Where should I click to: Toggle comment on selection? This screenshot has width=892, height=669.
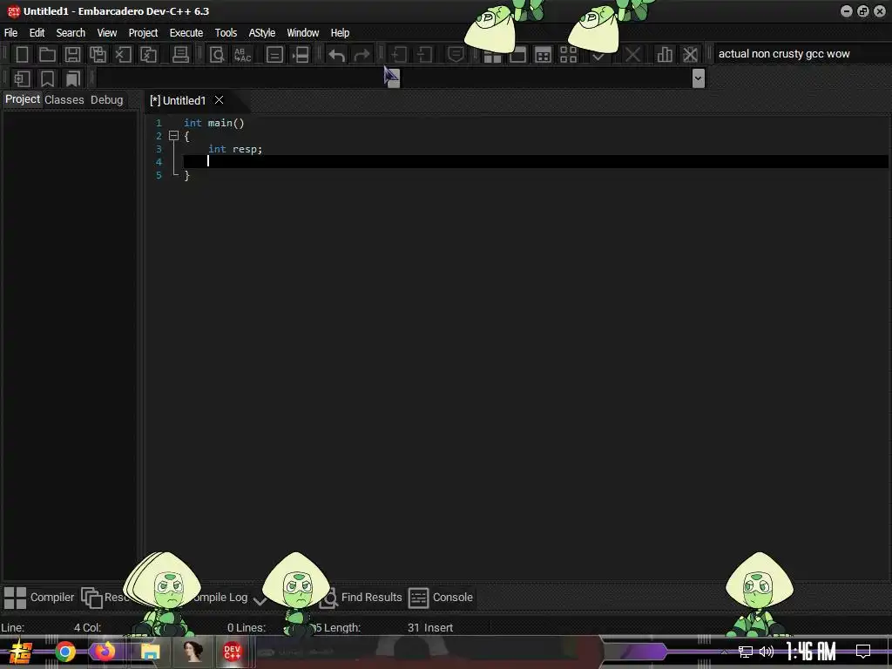456,55
